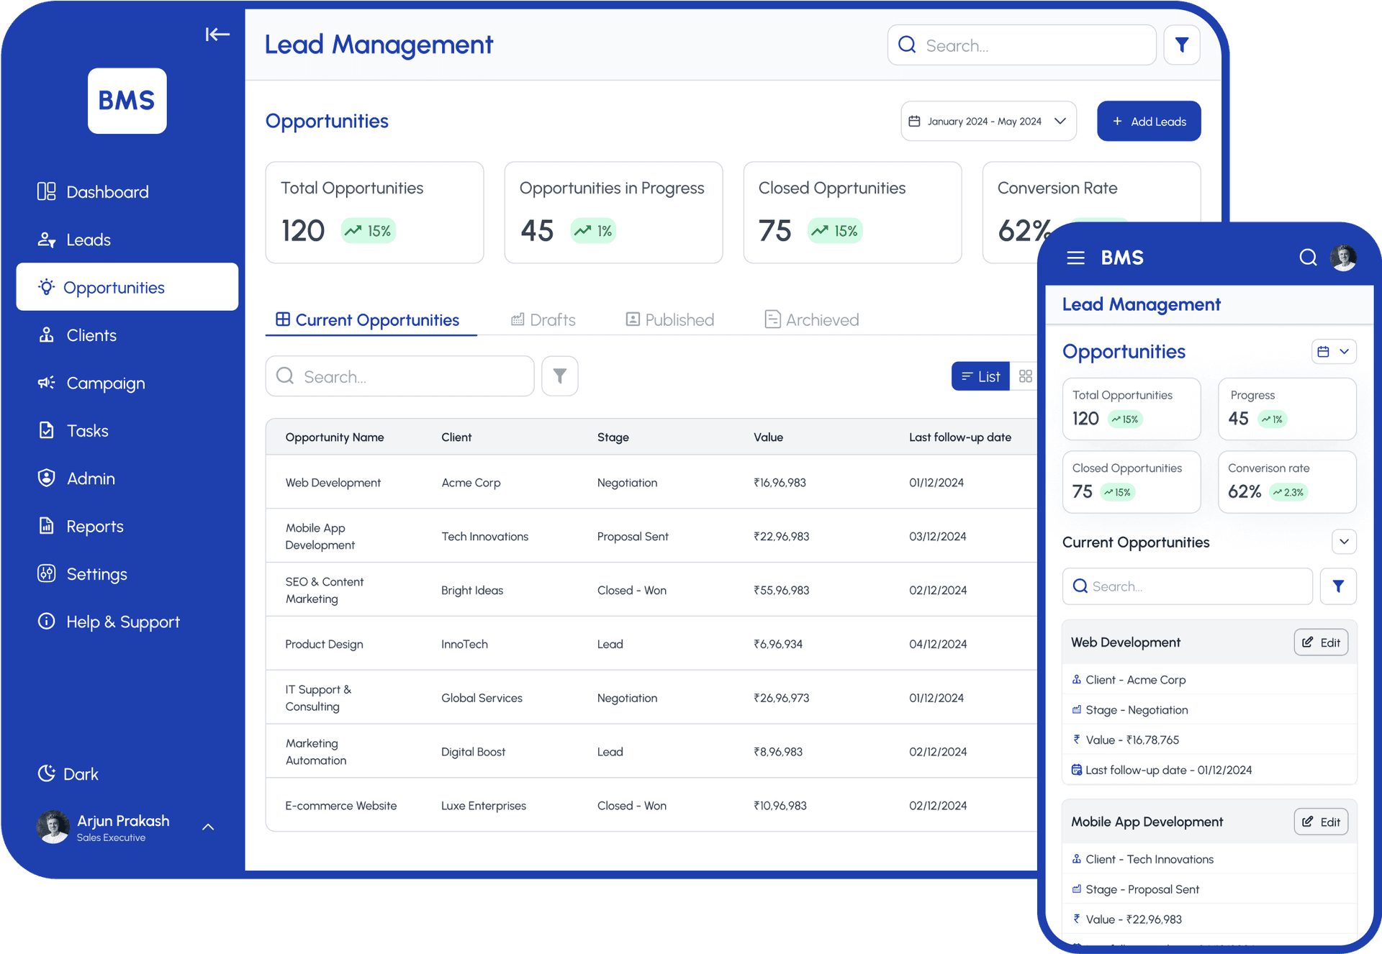The height and width of the screenshot is (954, 1382).
Task: Select the List view toggle
Action: point(980,376)
